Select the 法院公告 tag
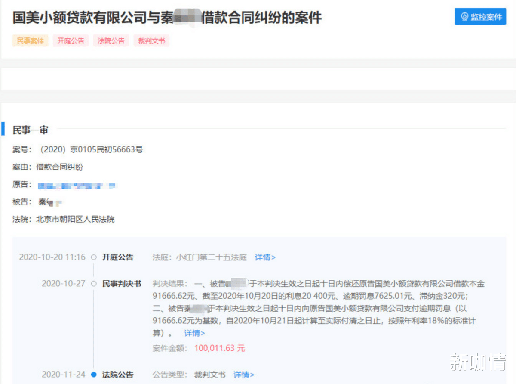Viewport: 516px width, 384px height. (111, 40)
